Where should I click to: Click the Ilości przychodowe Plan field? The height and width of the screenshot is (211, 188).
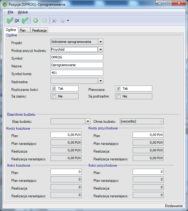pos(148,172)
